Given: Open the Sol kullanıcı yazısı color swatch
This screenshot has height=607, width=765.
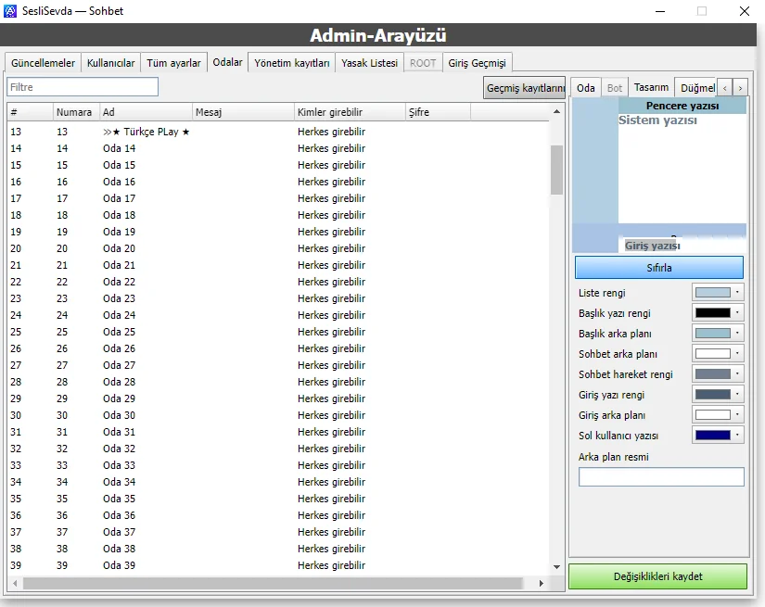Looking at the screenshot, I should click(712, 436).
